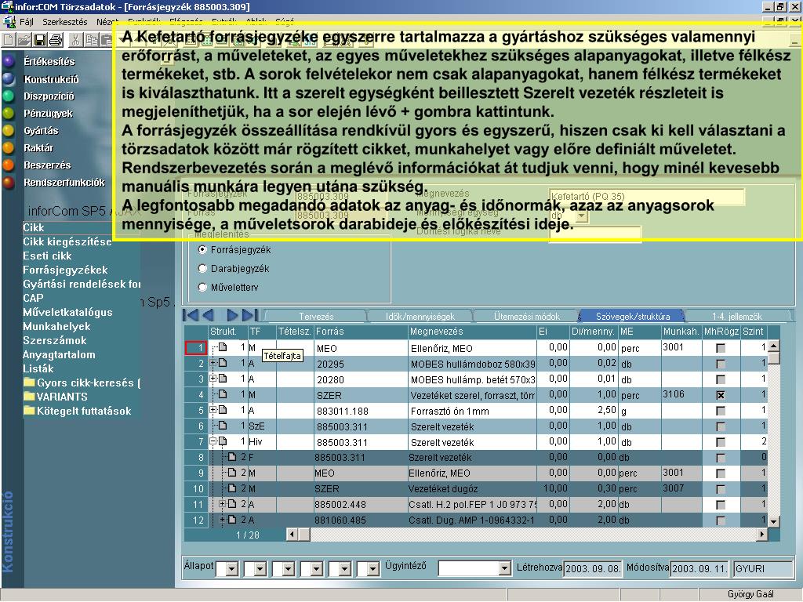Check MhRögz in the 883011.188 row
The height and width of the screenshot is (602, 803).
pos(721,411)
